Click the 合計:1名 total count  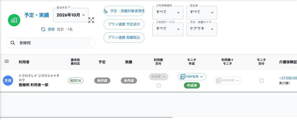click(65, 29)
